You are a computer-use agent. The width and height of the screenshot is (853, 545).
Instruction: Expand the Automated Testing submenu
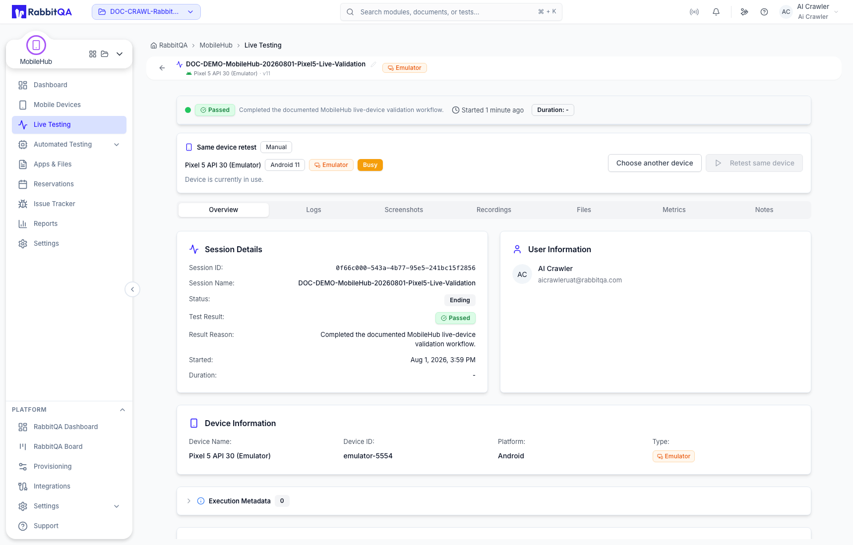click(117, 145)
